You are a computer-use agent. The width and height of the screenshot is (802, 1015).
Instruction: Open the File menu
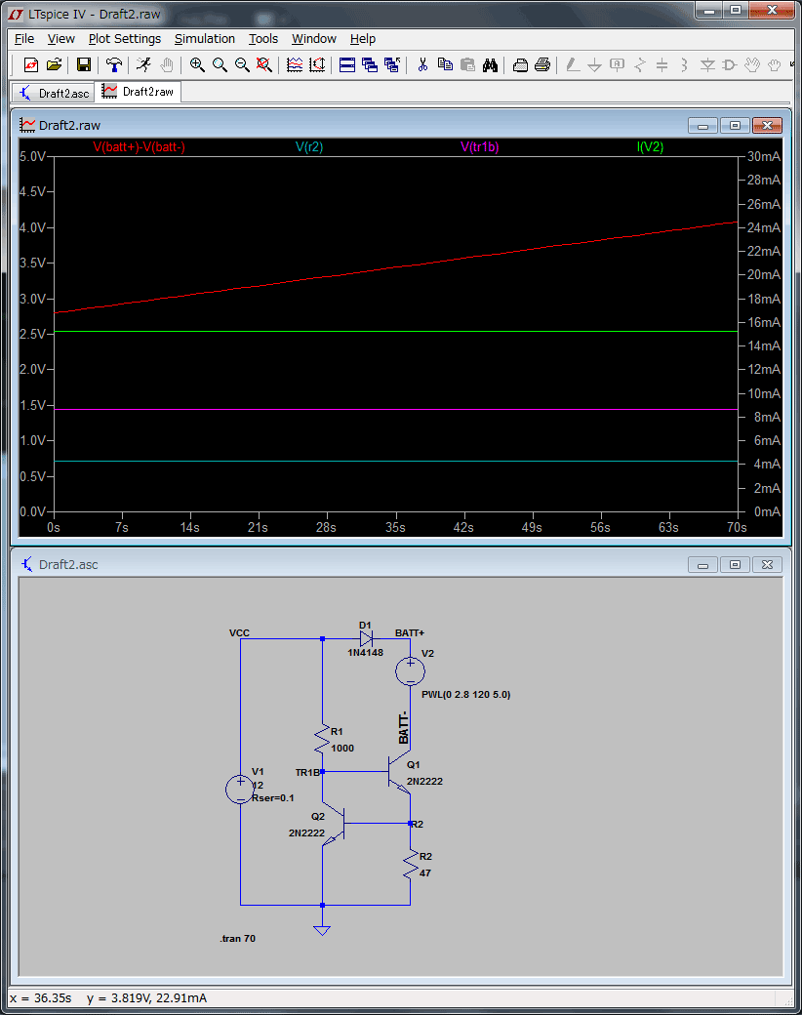click(x=24, y=39)
